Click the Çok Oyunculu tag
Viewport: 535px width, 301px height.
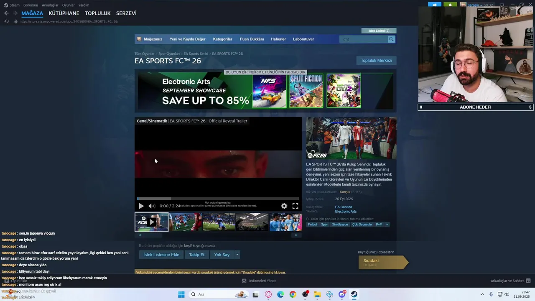pos(362,224)
